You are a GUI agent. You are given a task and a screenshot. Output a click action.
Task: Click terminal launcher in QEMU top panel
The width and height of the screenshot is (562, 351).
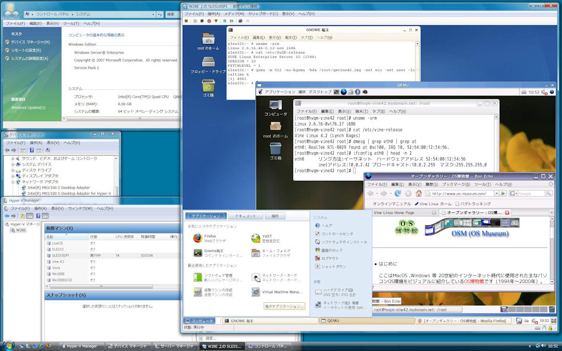(x=336, y=92)
